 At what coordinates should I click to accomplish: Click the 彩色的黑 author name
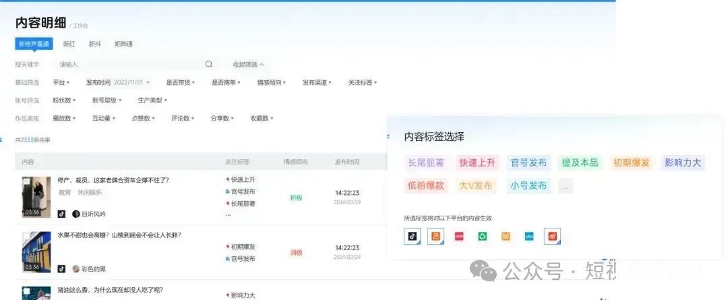(x=94, y=269)
